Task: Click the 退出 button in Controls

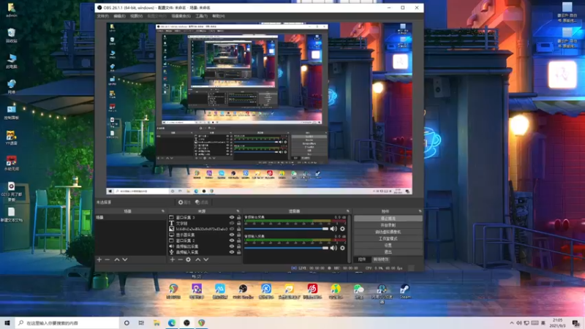Action: coord(388,252)
